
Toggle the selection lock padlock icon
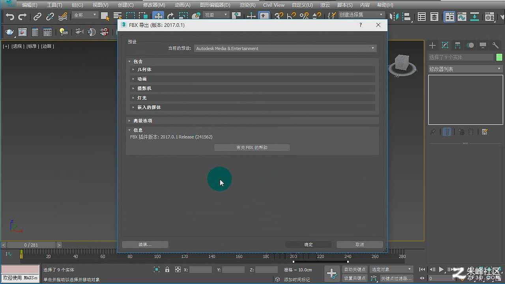pyautogui.click(x=167, y=270)
